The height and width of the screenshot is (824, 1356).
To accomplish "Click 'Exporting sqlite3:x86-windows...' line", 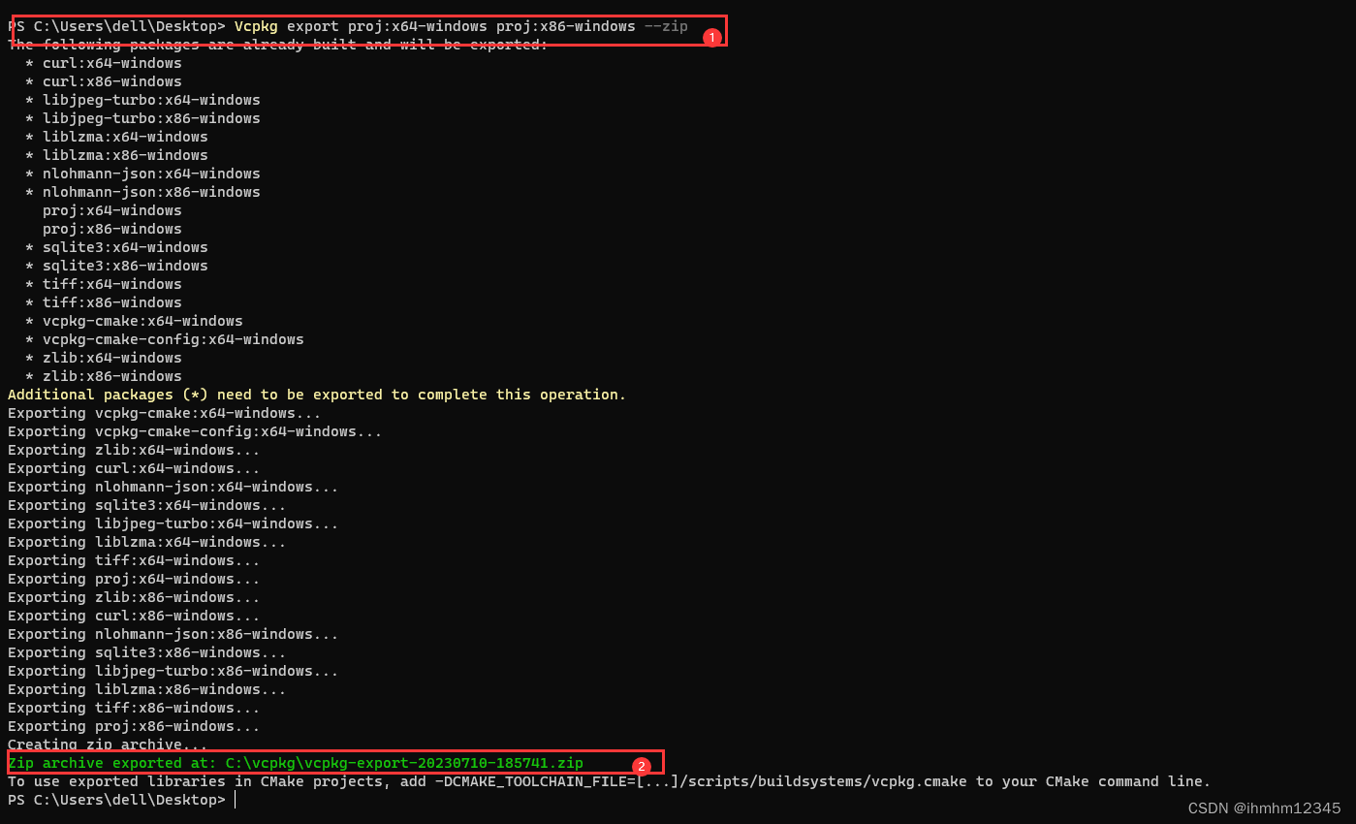I will point(147,652).
